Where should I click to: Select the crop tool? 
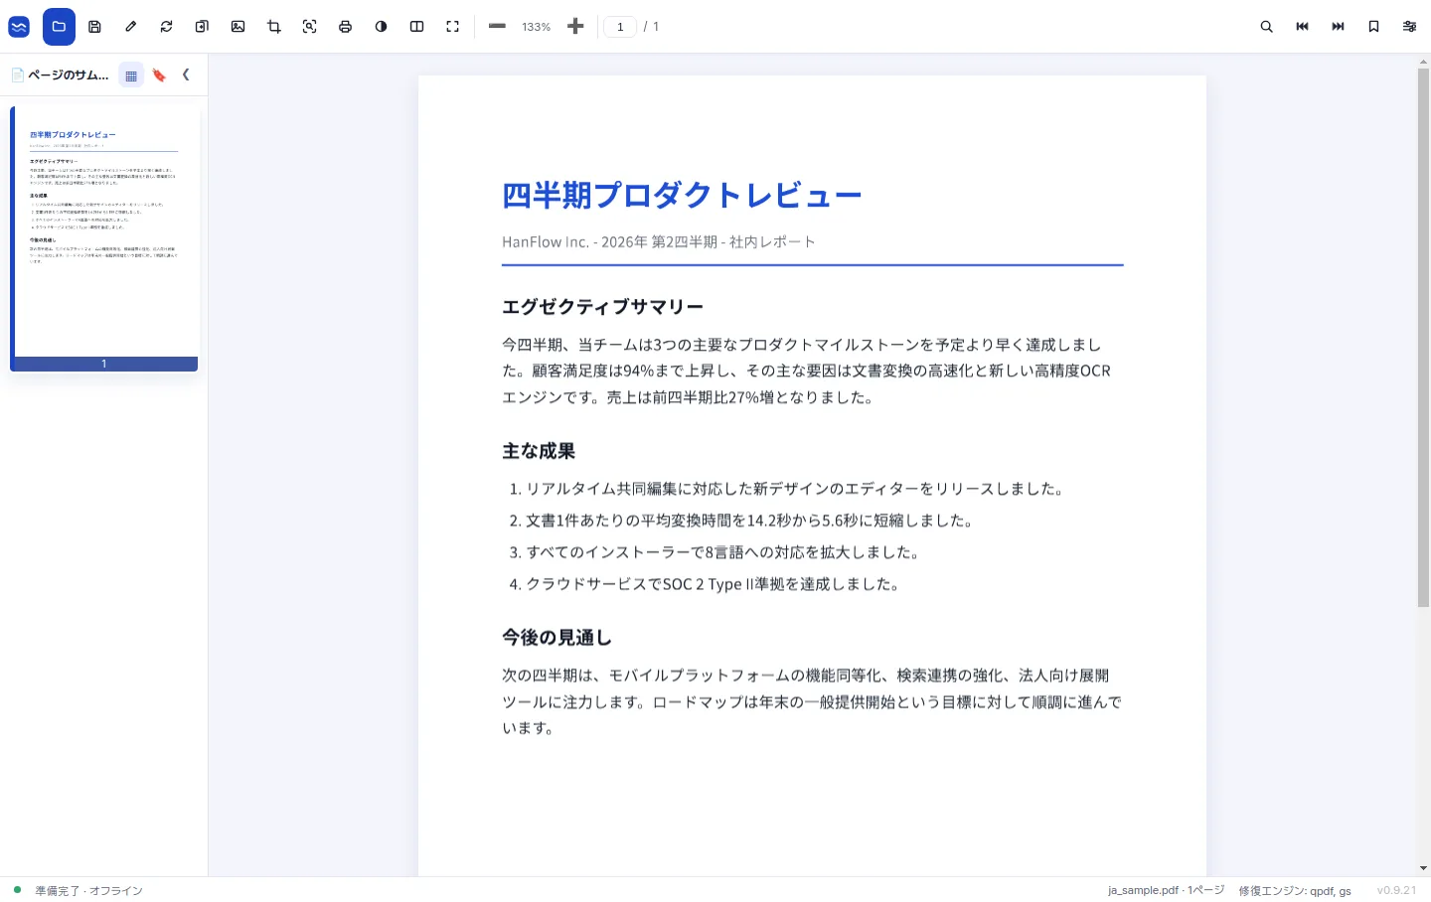coord(274,27)
